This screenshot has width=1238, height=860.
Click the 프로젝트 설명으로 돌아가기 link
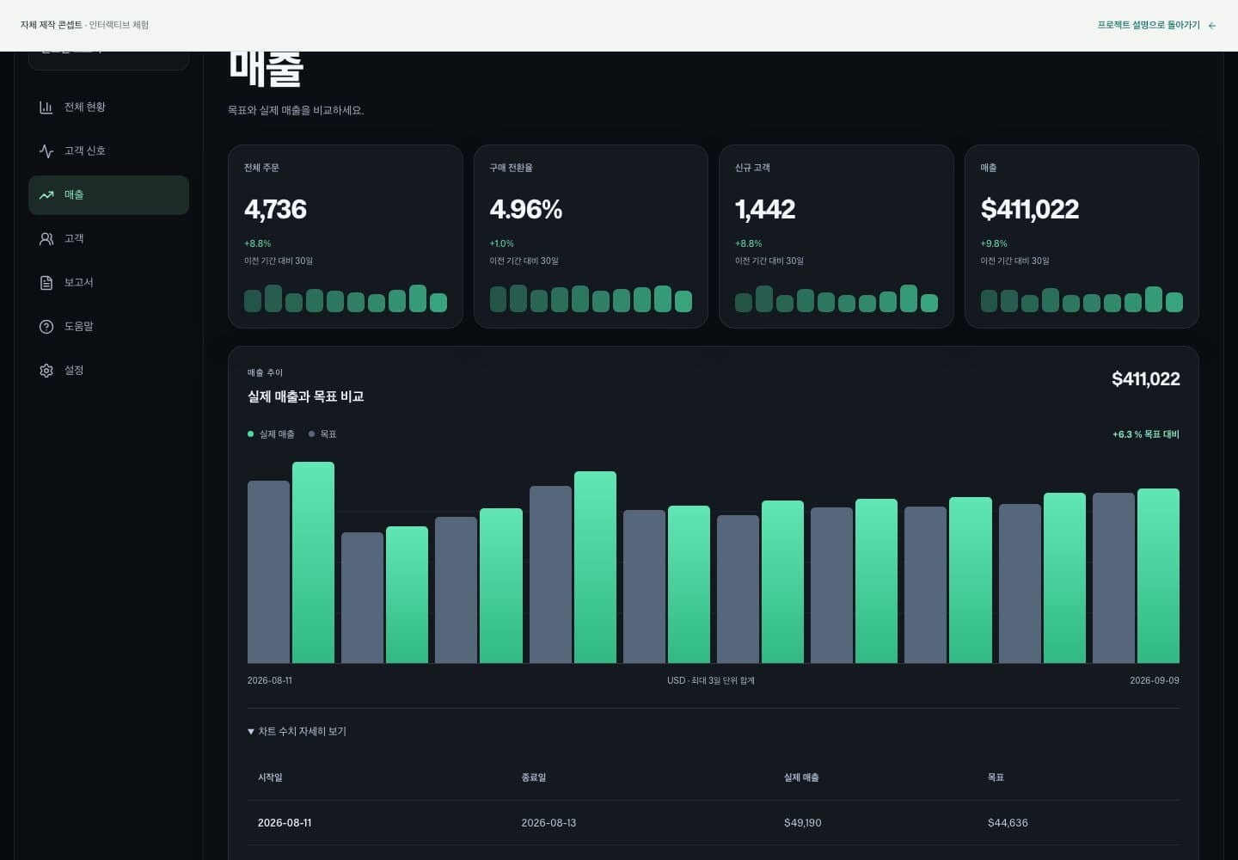click(1157, 26)
